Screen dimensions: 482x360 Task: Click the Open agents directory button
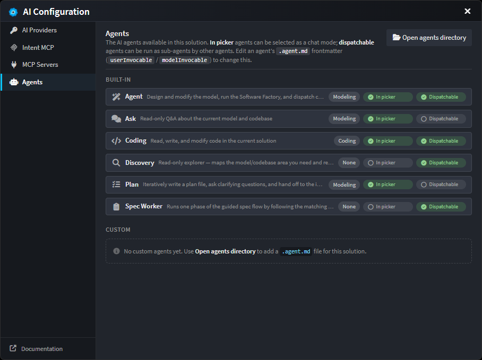point(429,38)
